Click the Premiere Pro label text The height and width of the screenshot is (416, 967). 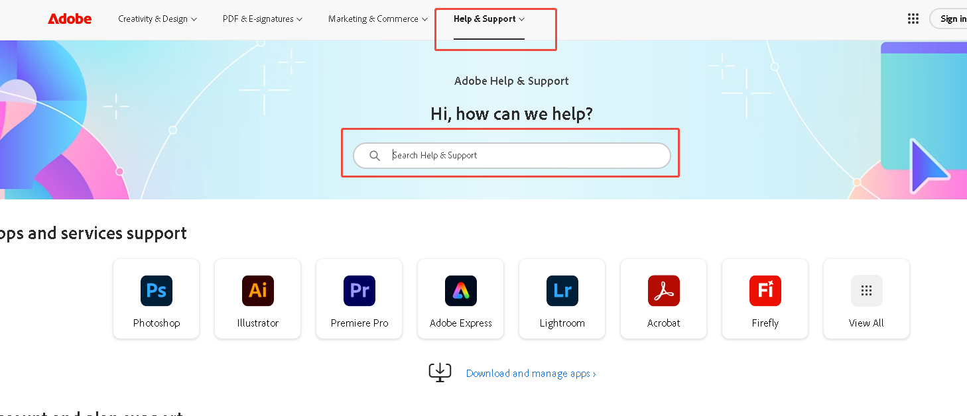359,323
